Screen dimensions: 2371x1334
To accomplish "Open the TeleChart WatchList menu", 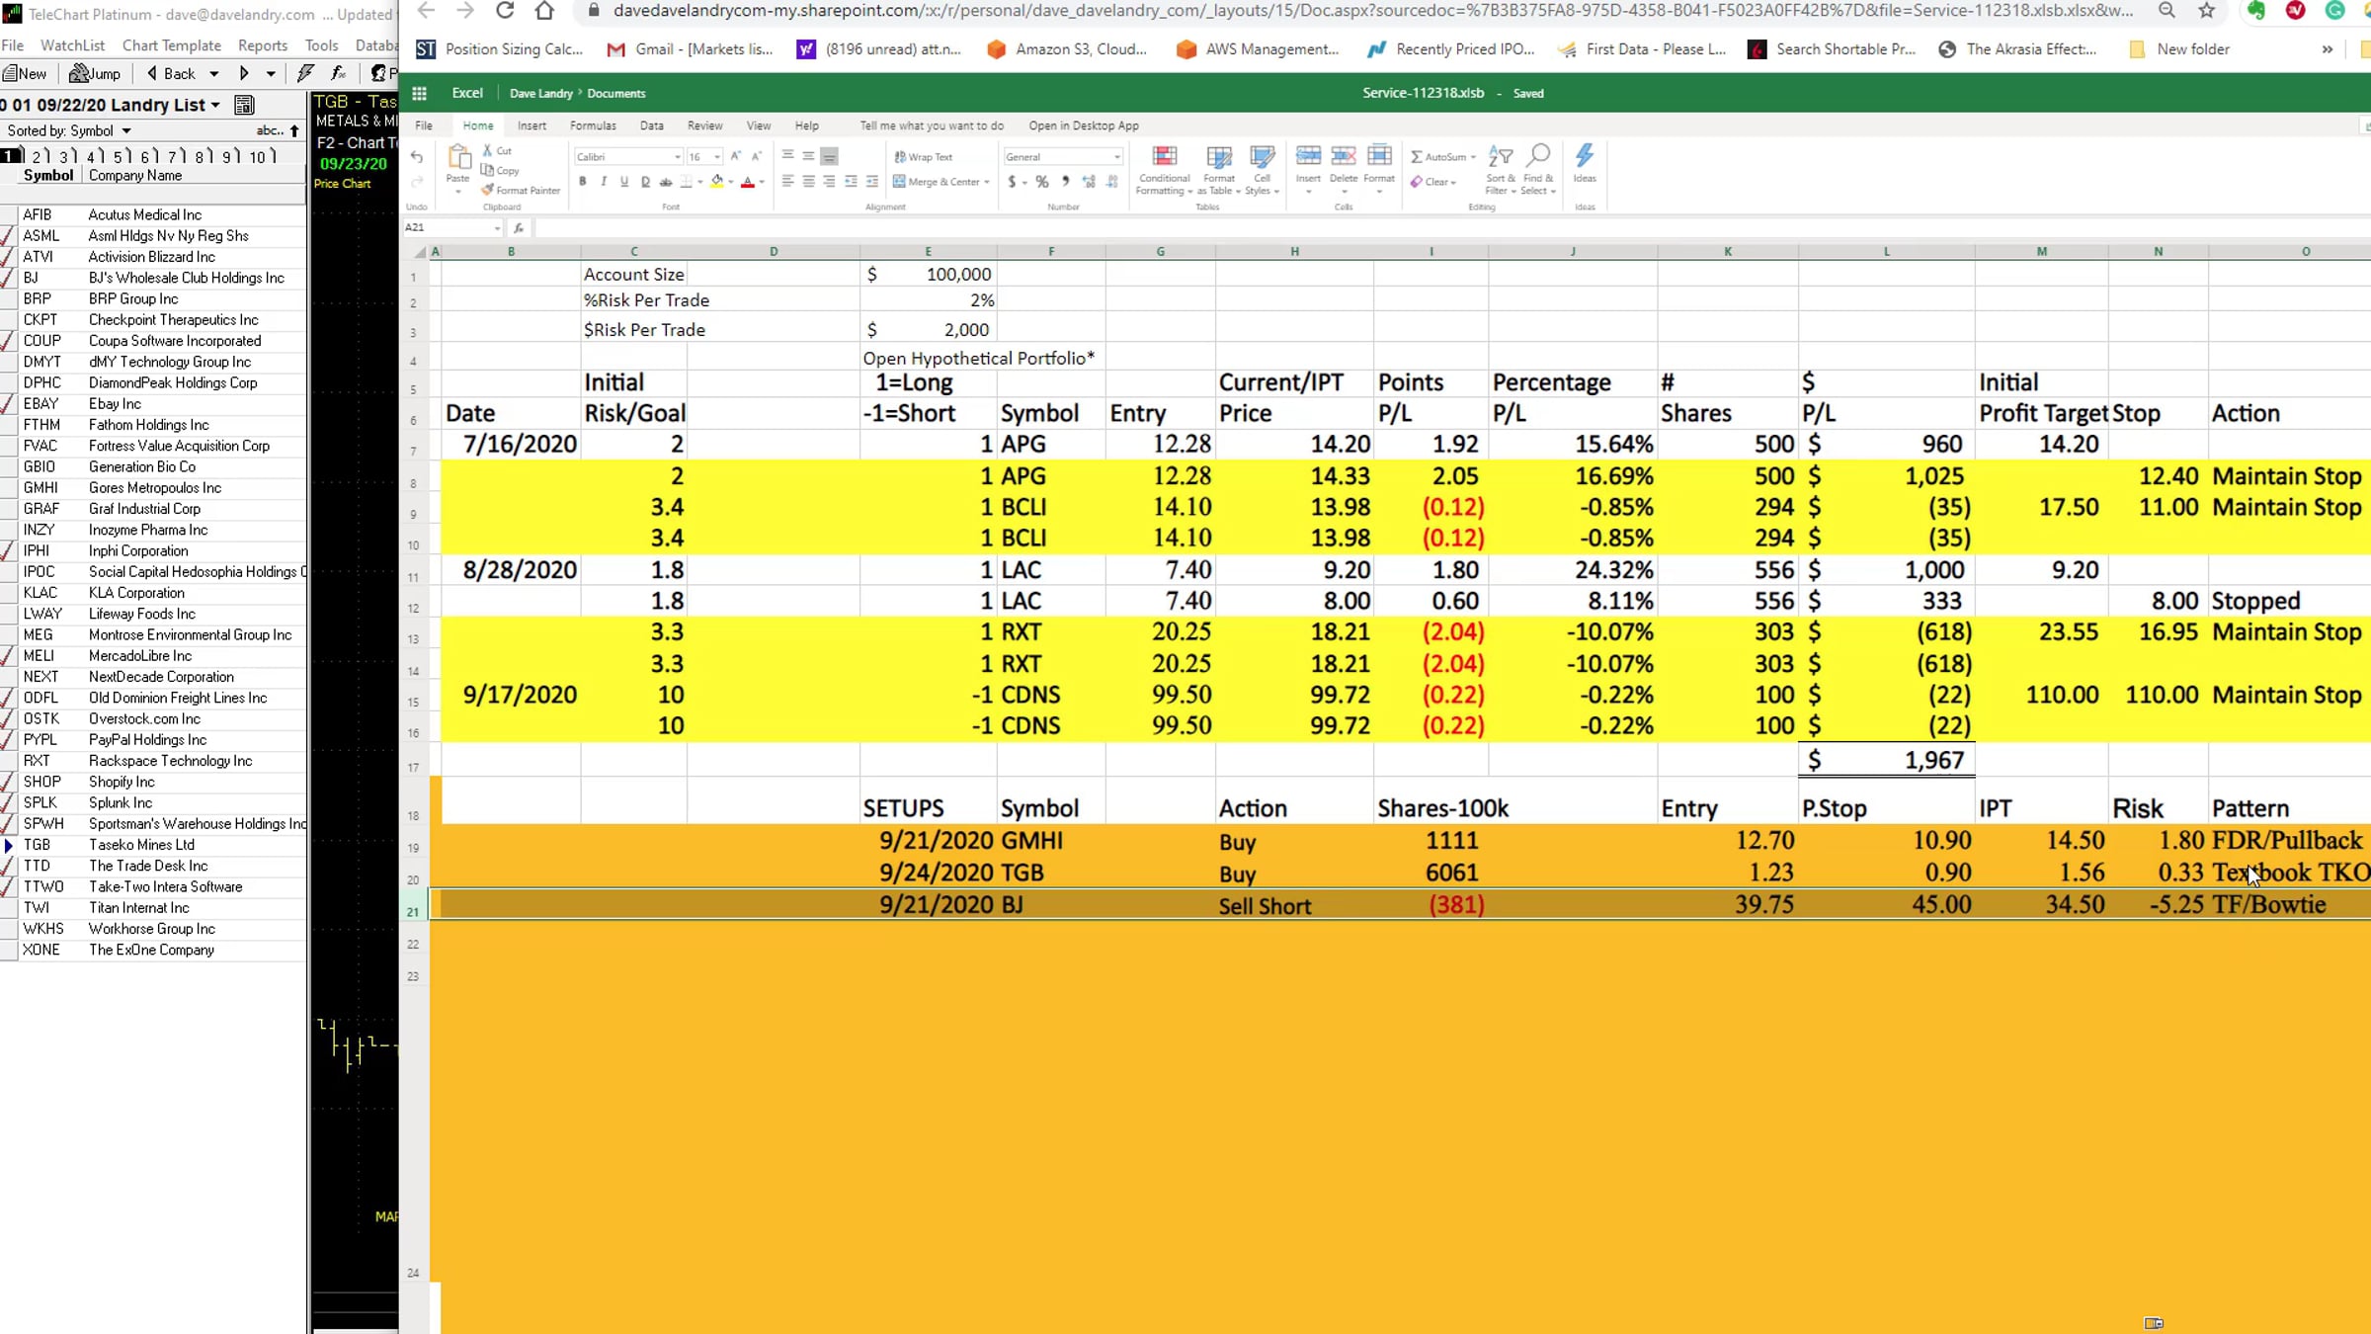I will pyautogui.click(x=72, y=45).
